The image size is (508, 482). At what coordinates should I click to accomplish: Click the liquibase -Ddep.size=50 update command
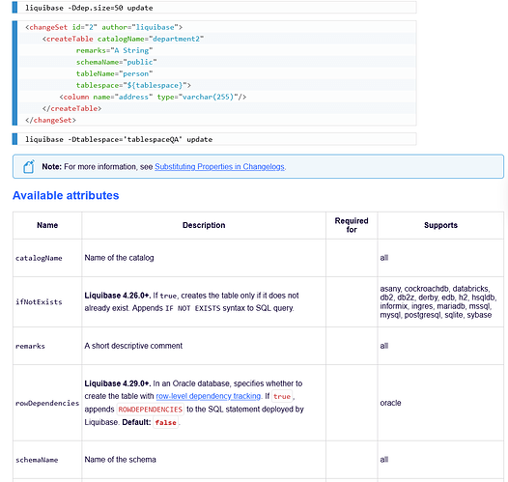point(89,8)
